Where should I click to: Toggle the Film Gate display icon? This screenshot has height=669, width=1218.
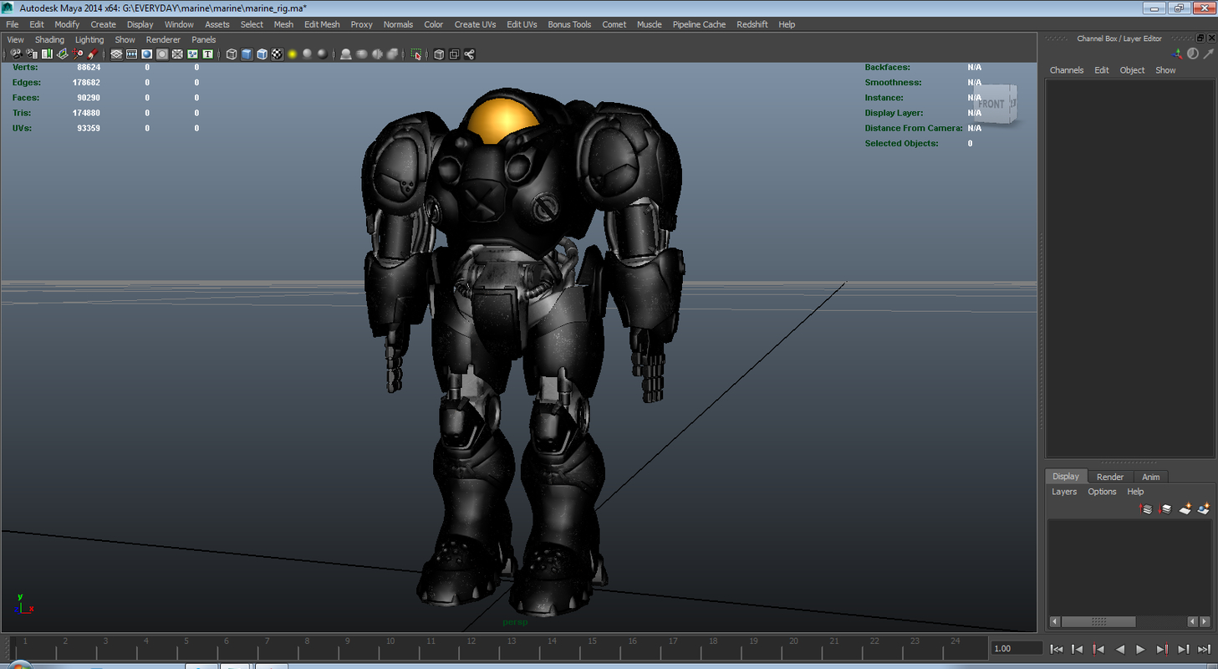click(131, 54)
